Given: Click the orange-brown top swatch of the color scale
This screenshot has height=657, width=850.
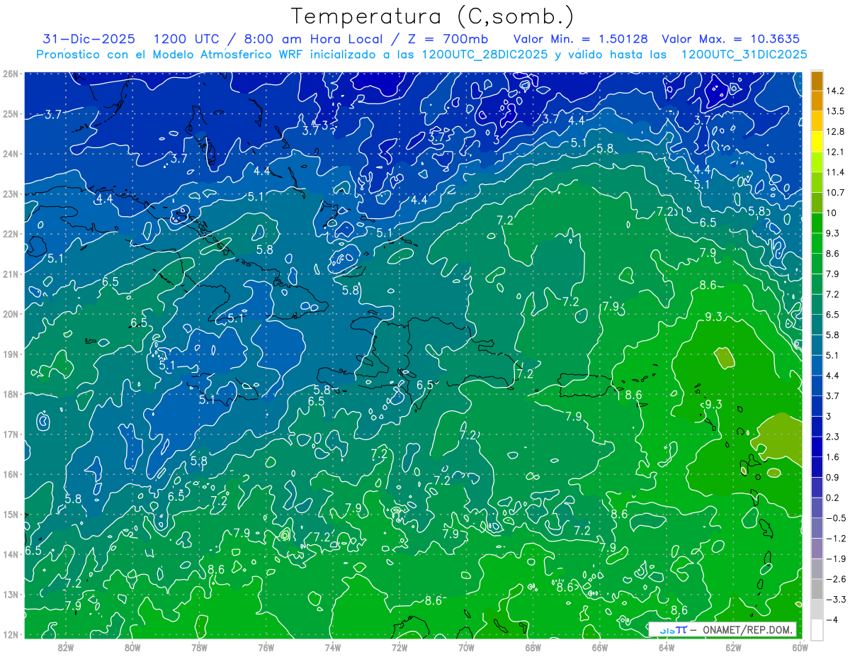Looking at the screenshot, I should point(817,81).
